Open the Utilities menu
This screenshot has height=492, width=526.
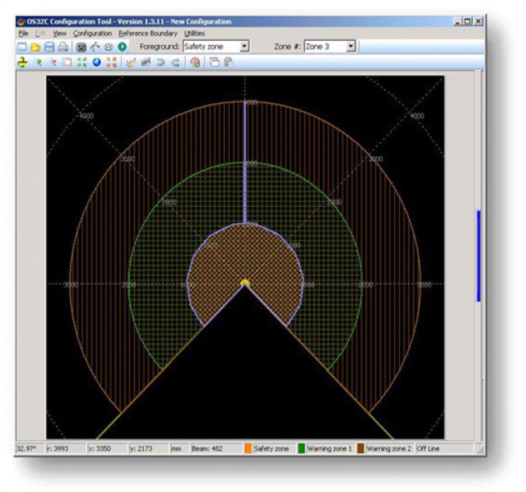click(194, 33)
